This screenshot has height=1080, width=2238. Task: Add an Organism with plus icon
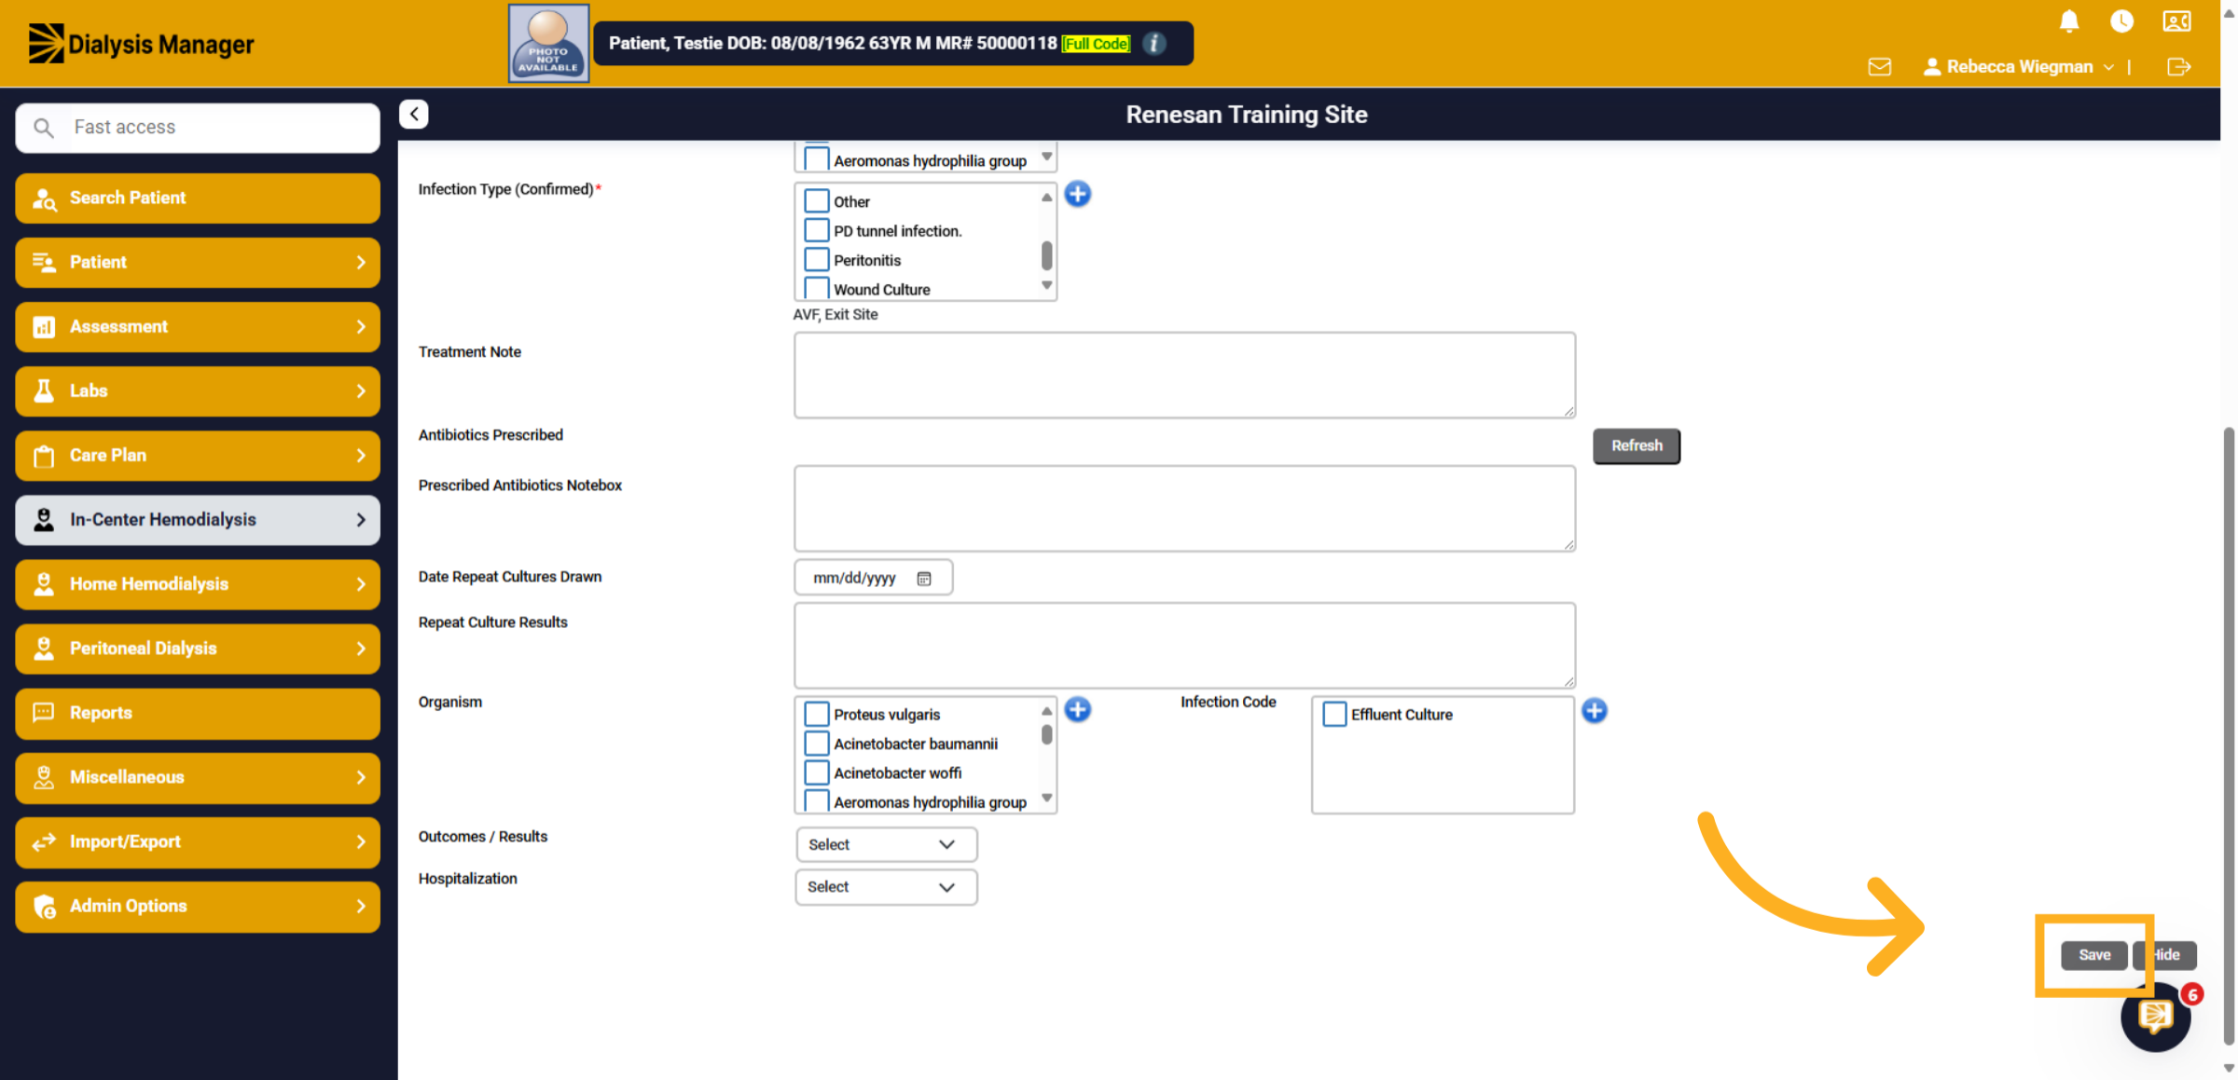[1077, 710]
